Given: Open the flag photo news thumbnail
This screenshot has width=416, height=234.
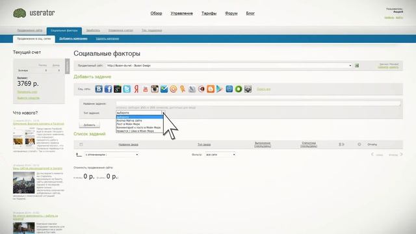Looking at the screenshot, I should pyautogui.click(x=24, y=183).
